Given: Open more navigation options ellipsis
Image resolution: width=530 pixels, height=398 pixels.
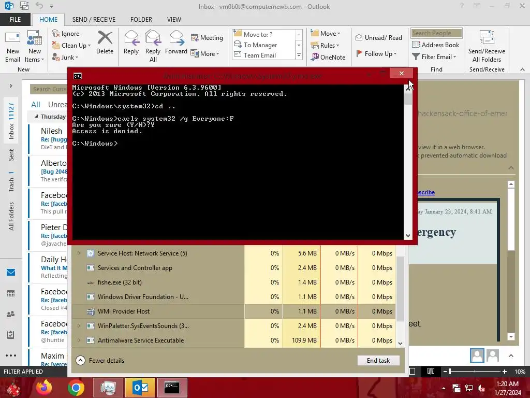Looking at the screenshot, I should pyautogui.click(x=11, y=356).
